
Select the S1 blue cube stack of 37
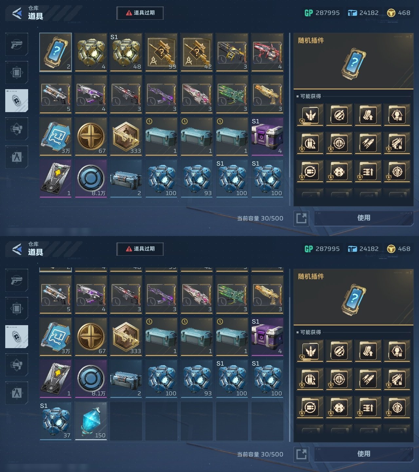[x=56, y=421]
